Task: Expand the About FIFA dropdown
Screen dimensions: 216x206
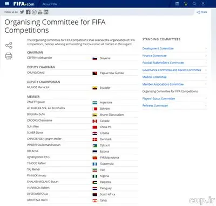Action: (51, 4)
